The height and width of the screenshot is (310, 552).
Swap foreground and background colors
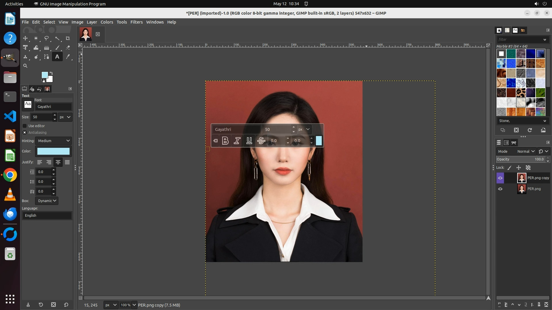51,73
